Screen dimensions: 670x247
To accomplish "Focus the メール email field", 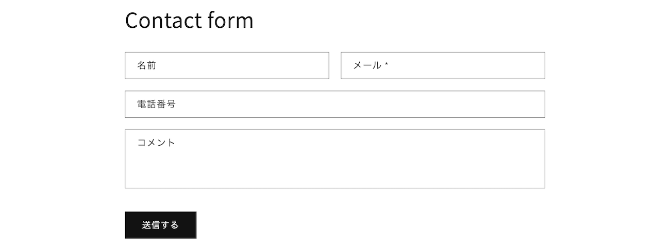I will click(443, 65).
